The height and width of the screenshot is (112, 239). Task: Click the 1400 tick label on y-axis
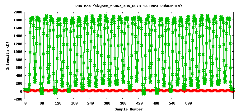18,36
